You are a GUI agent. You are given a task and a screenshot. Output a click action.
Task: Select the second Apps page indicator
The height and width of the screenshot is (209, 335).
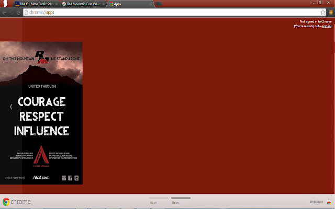point(181,201)
